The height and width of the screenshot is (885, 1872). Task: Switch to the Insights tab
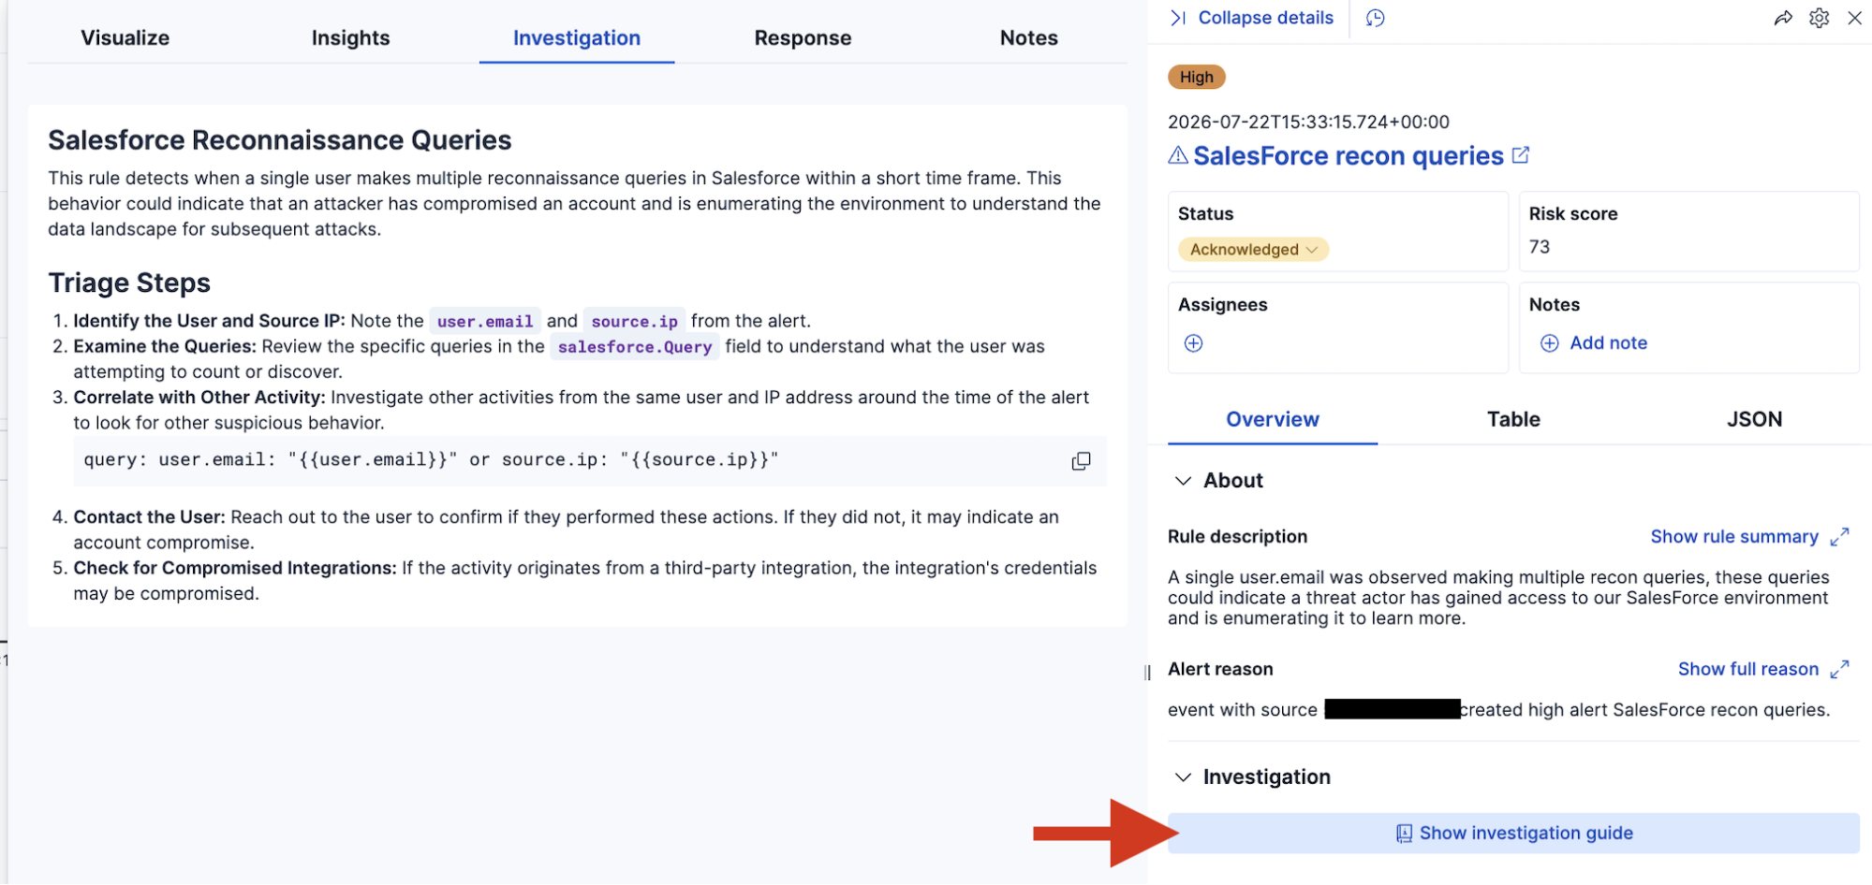pyautogui.click(x=351, y=38)
